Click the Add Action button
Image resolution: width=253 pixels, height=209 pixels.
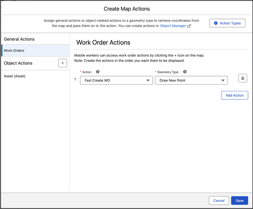tap(234, 95)
